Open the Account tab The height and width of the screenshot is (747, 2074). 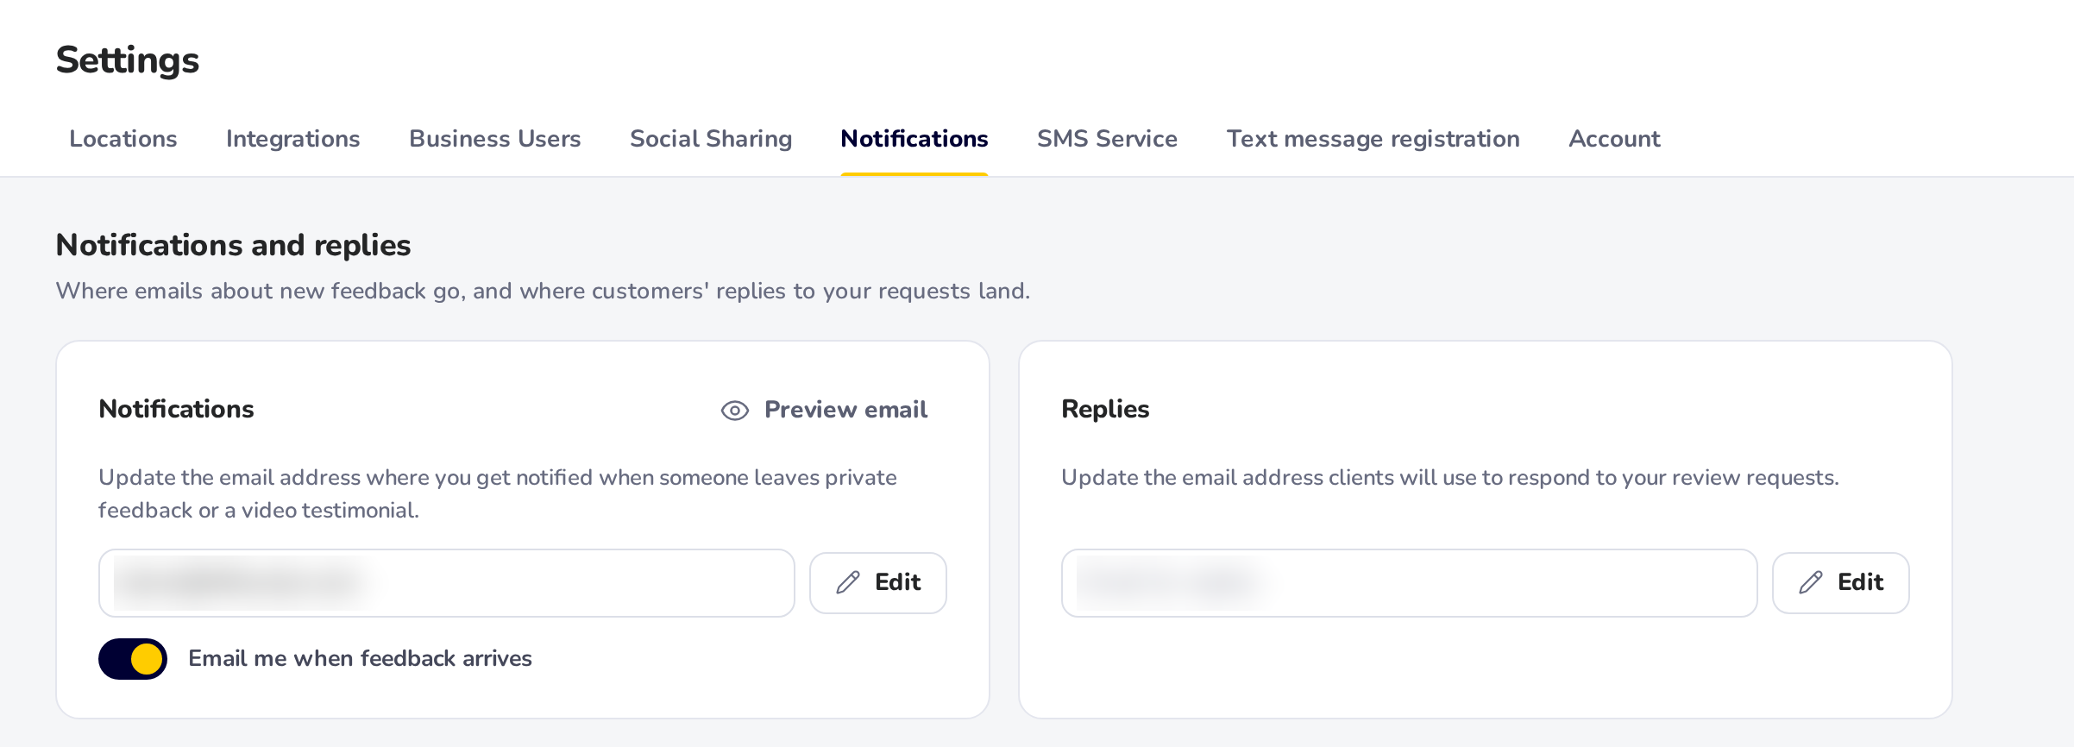[x=1614, y=139]
